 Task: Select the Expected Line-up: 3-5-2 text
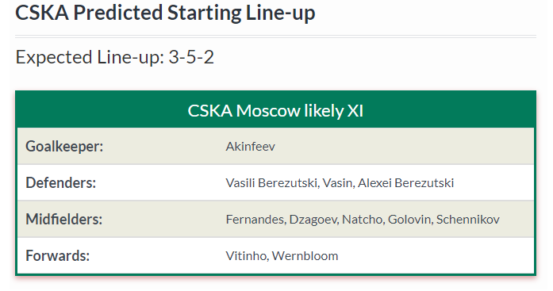point(114,57)
